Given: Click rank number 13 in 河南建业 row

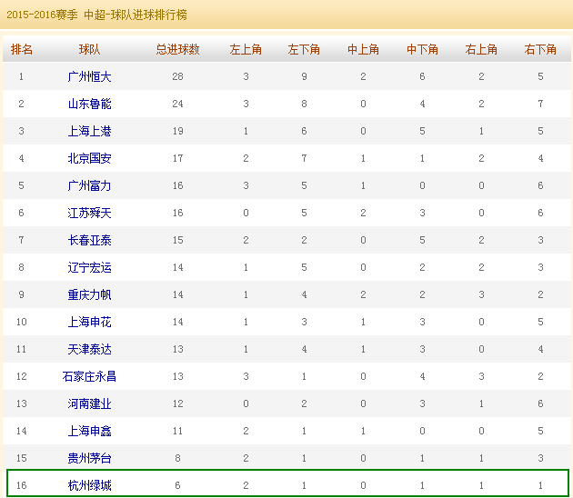Looking at the screenshot, I should tap(22, 403).
